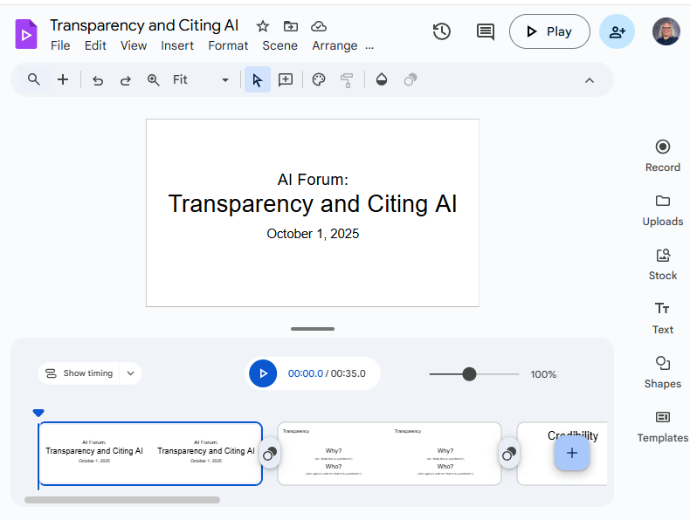
Task: Select the Credibility scene thumbnail
Action: click(562, 454)
